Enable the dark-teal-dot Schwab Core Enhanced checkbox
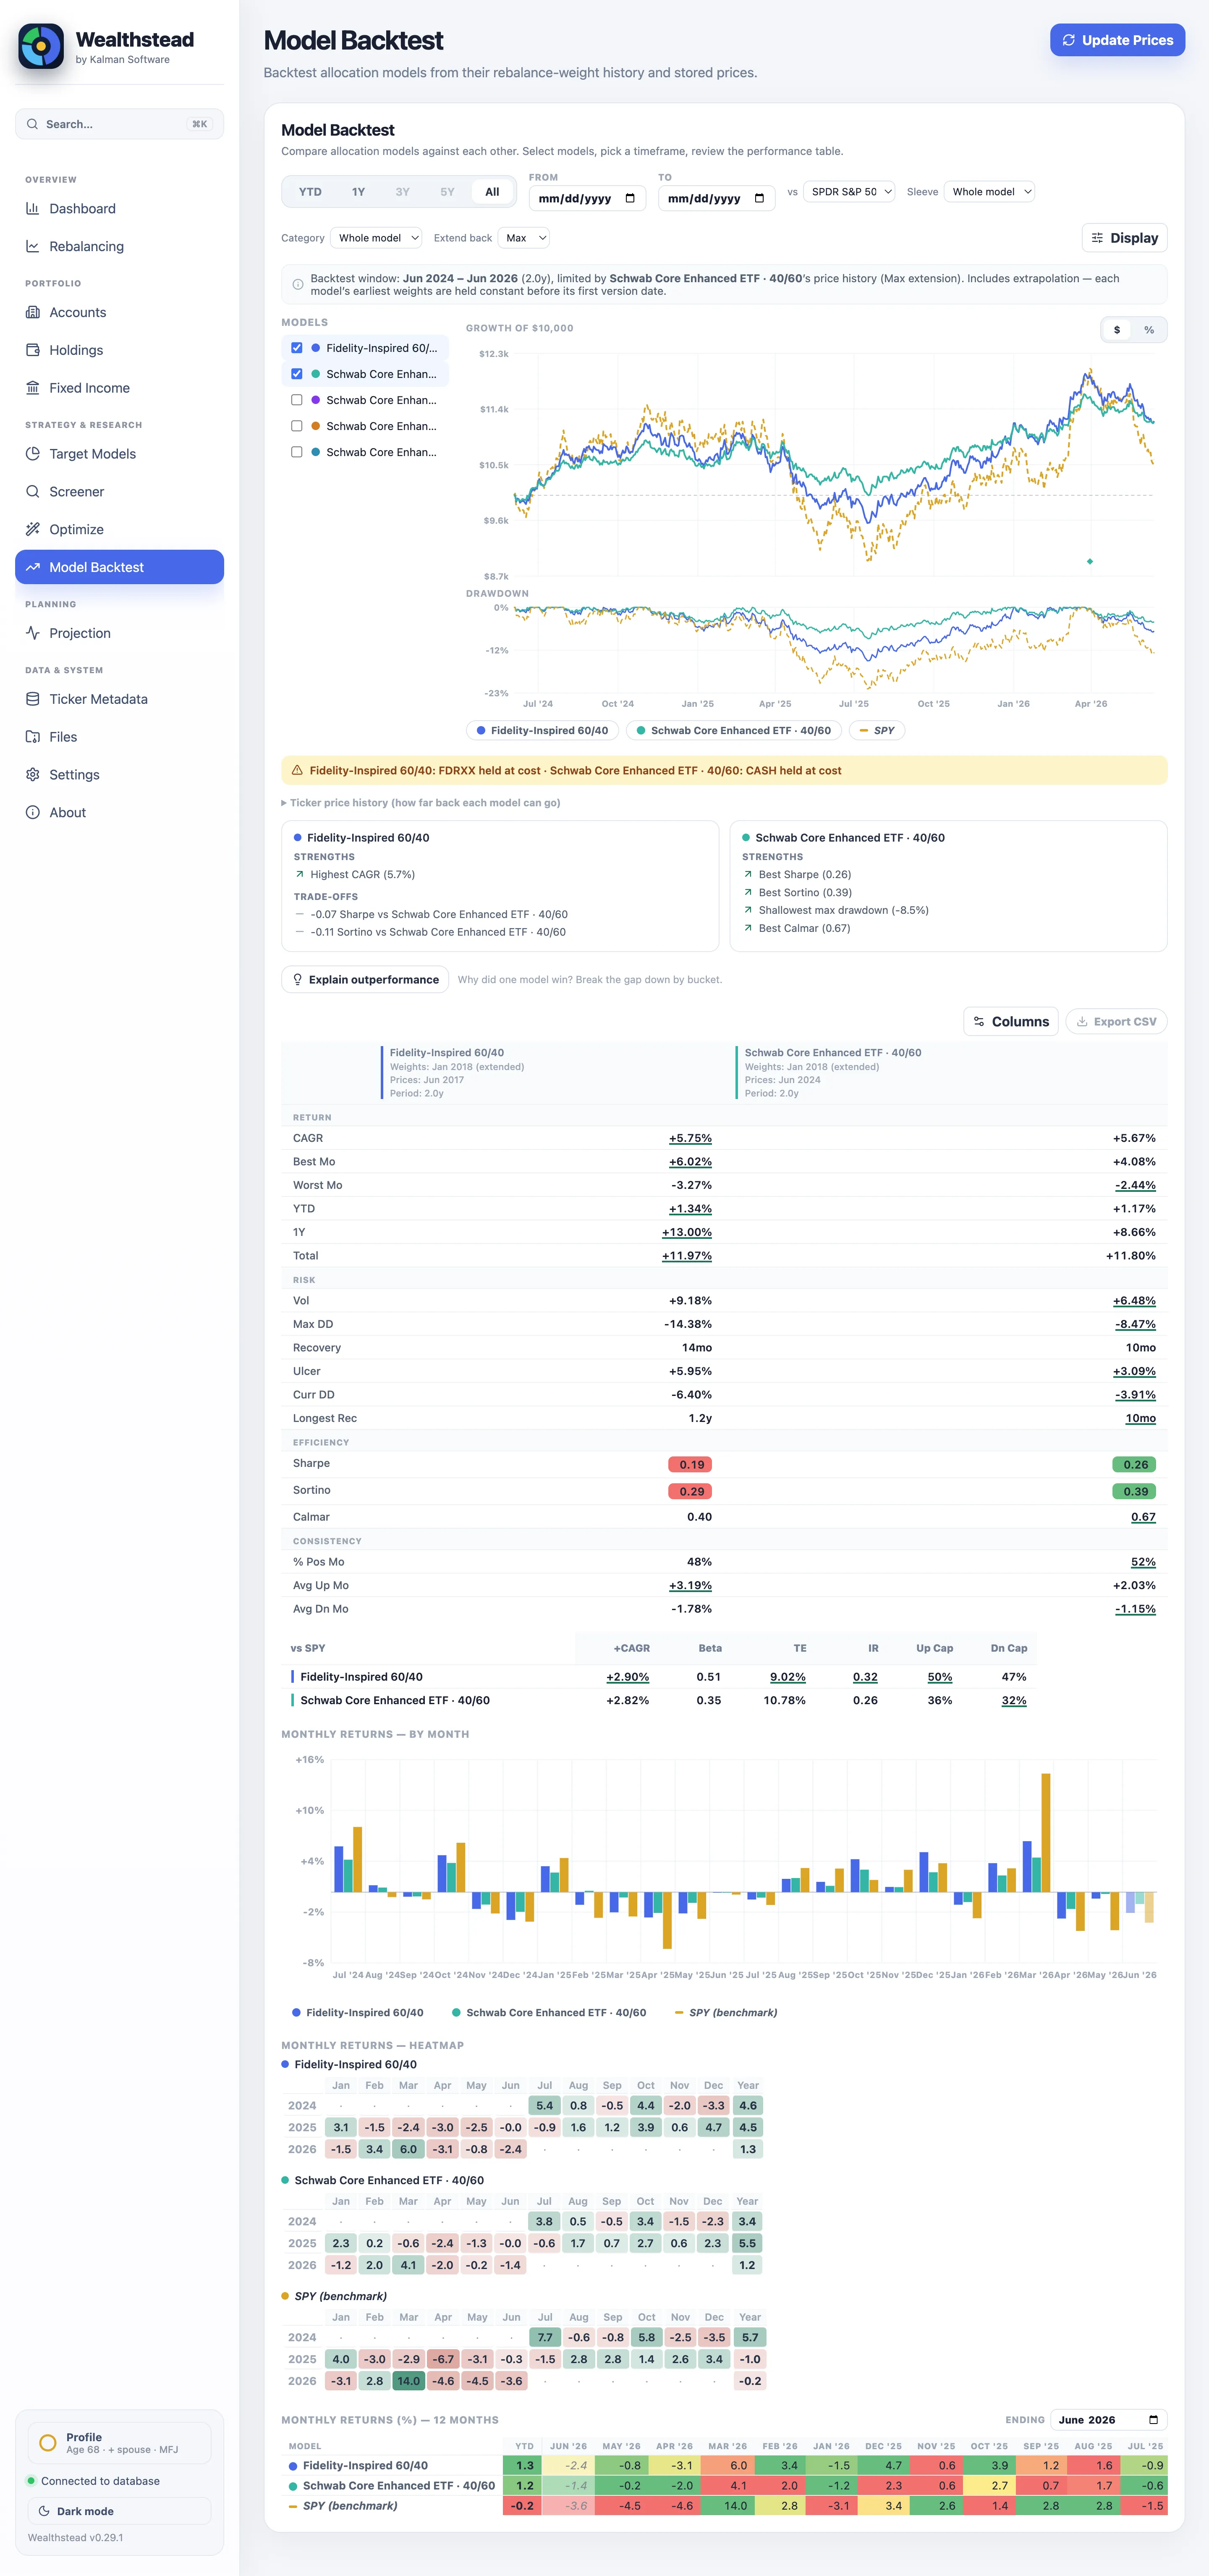Viewport: 1209px width, 2576px height. 297,452
